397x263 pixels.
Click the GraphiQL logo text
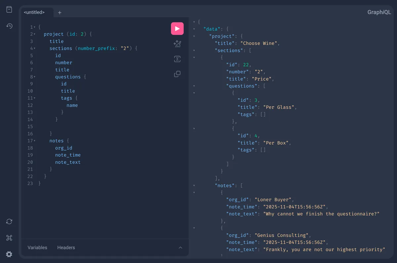[379, 12]
